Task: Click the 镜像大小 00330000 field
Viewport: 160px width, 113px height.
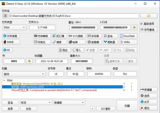Action: (x=82, y=61)
